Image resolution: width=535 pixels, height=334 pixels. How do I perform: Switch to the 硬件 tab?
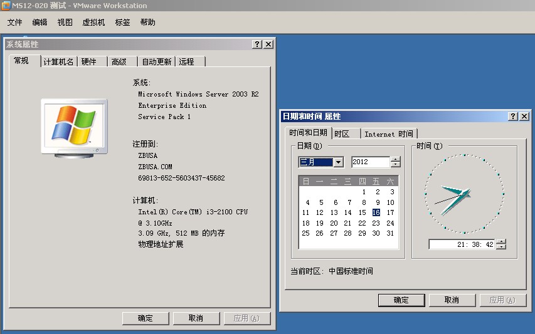click(x=92, y=61)
